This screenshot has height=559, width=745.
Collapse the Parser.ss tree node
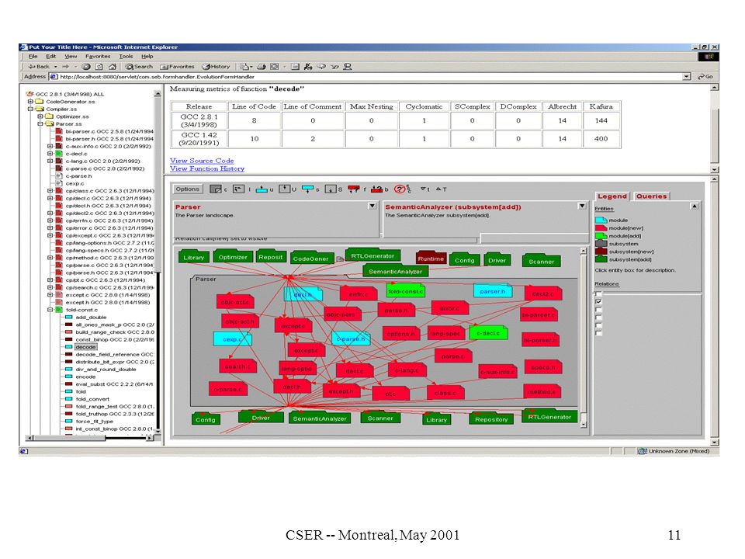[40, 123]
